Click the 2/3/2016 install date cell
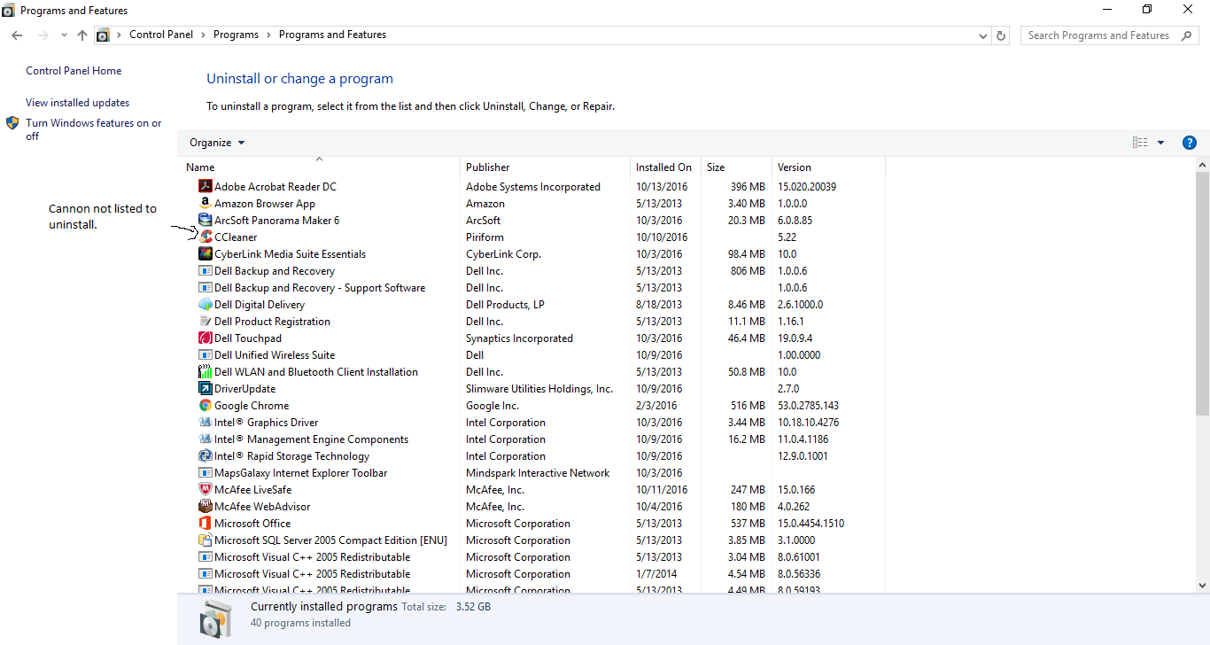1210x645 pixels. click(x=656, y=406)
